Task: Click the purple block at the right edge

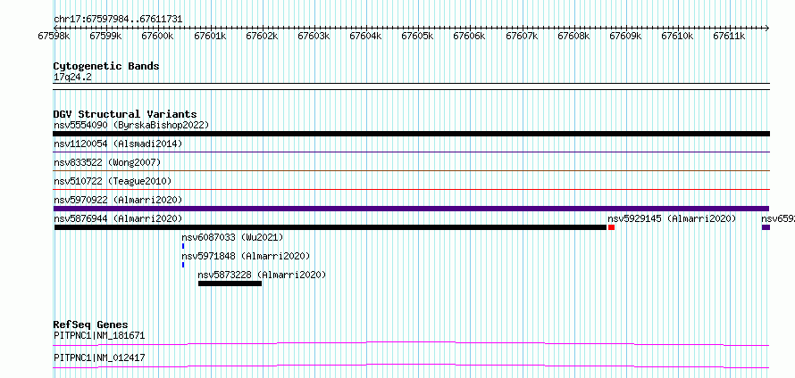Action: (766, 227)
